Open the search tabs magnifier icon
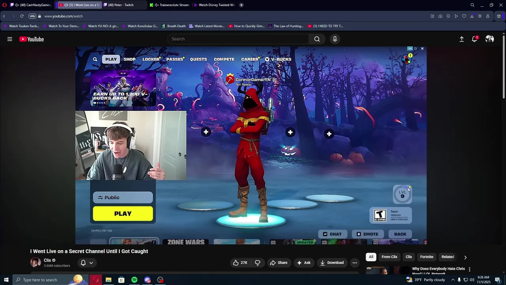Viewport: 506px width, 285px height. 472,5
